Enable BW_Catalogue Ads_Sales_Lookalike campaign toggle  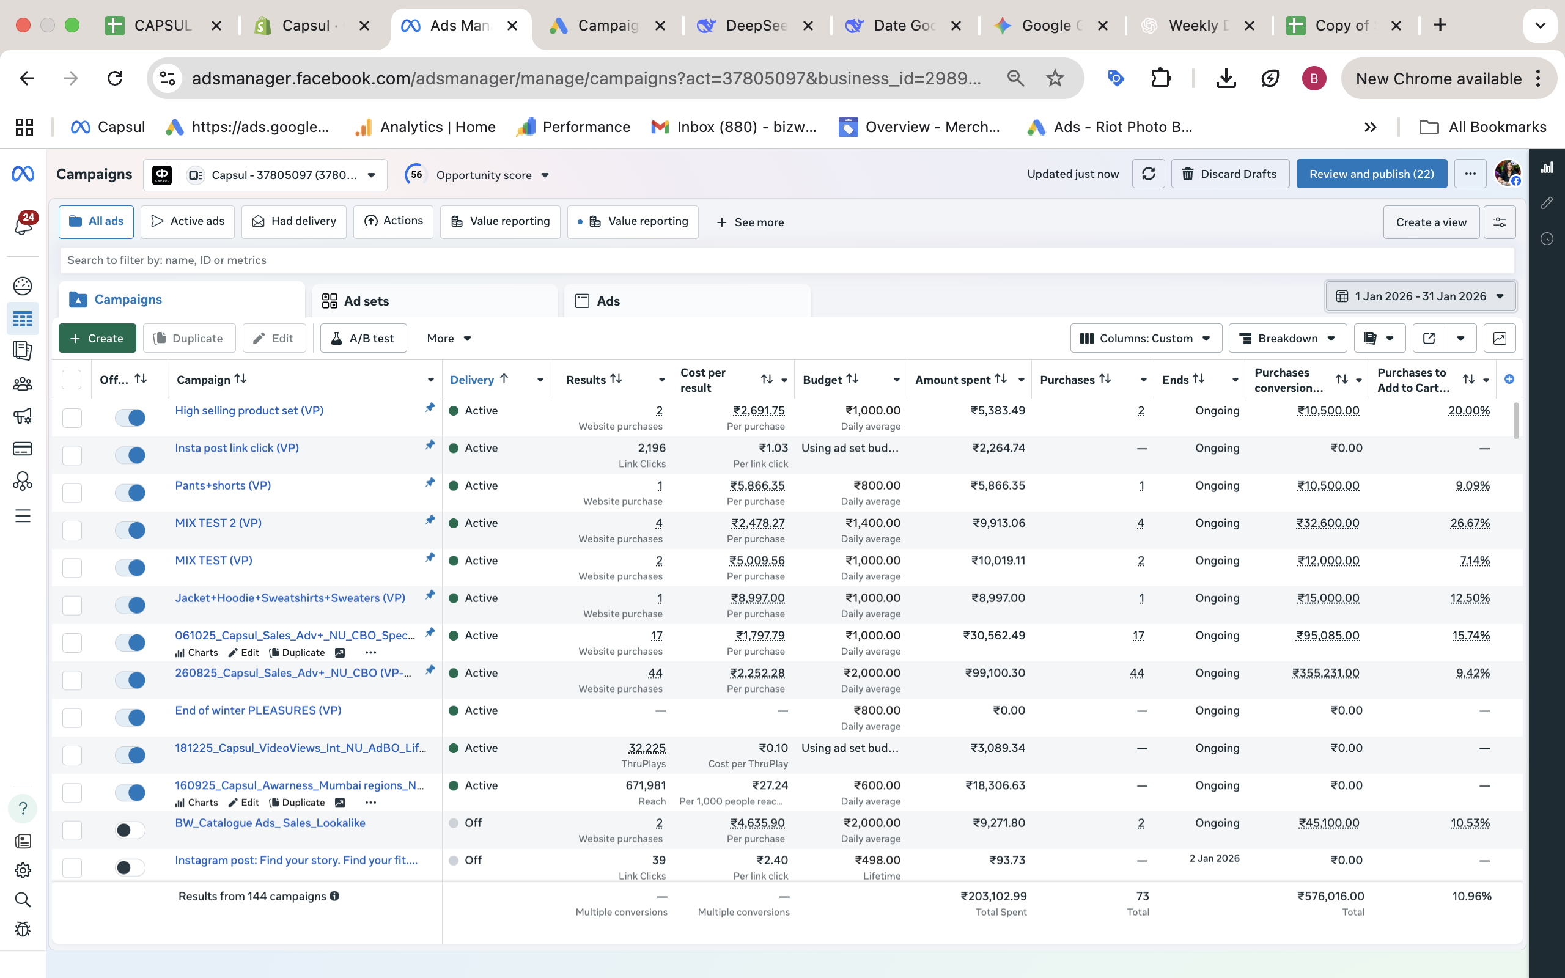point(131,830)
